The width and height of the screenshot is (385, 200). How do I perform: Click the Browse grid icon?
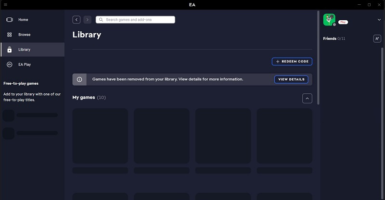9,35
